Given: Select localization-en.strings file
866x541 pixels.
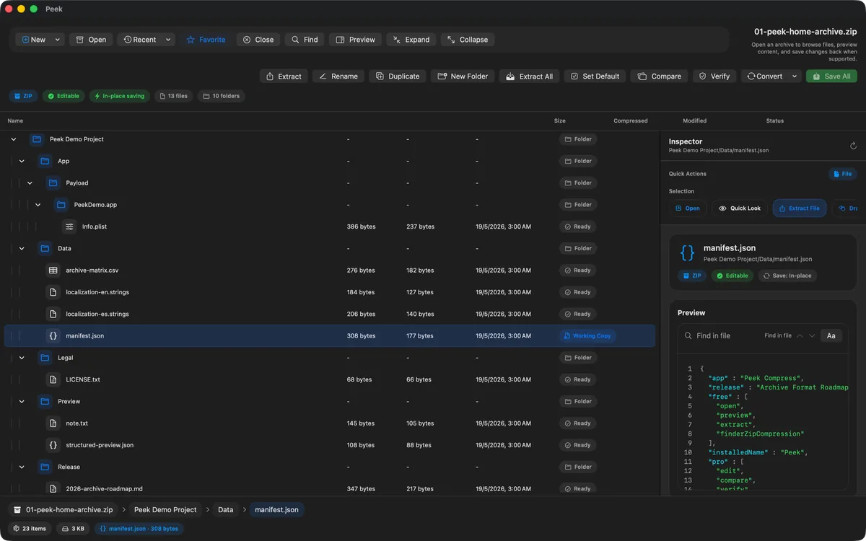Looking at the screenshot, I should (x=330, y=292).
